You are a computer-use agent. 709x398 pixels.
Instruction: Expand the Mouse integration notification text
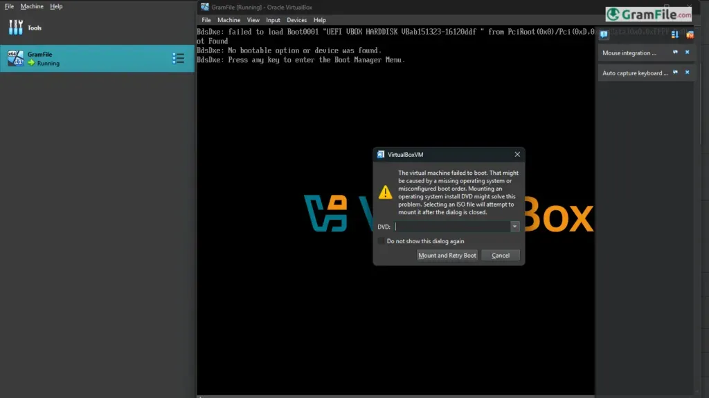[629, 53]
